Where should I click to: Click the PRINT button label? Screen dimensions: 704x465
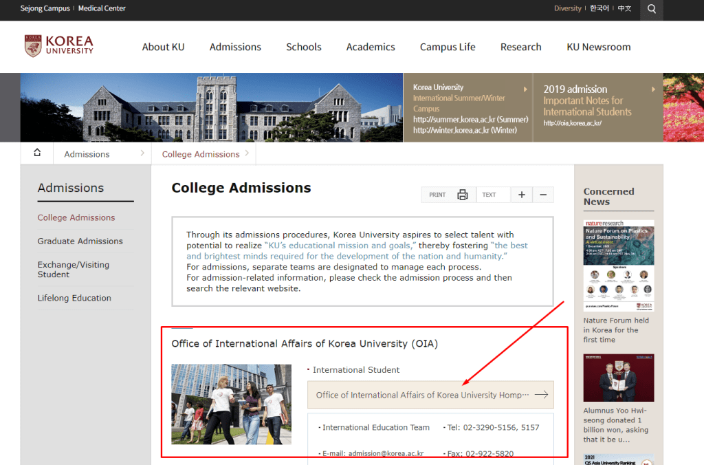(437, 195)
